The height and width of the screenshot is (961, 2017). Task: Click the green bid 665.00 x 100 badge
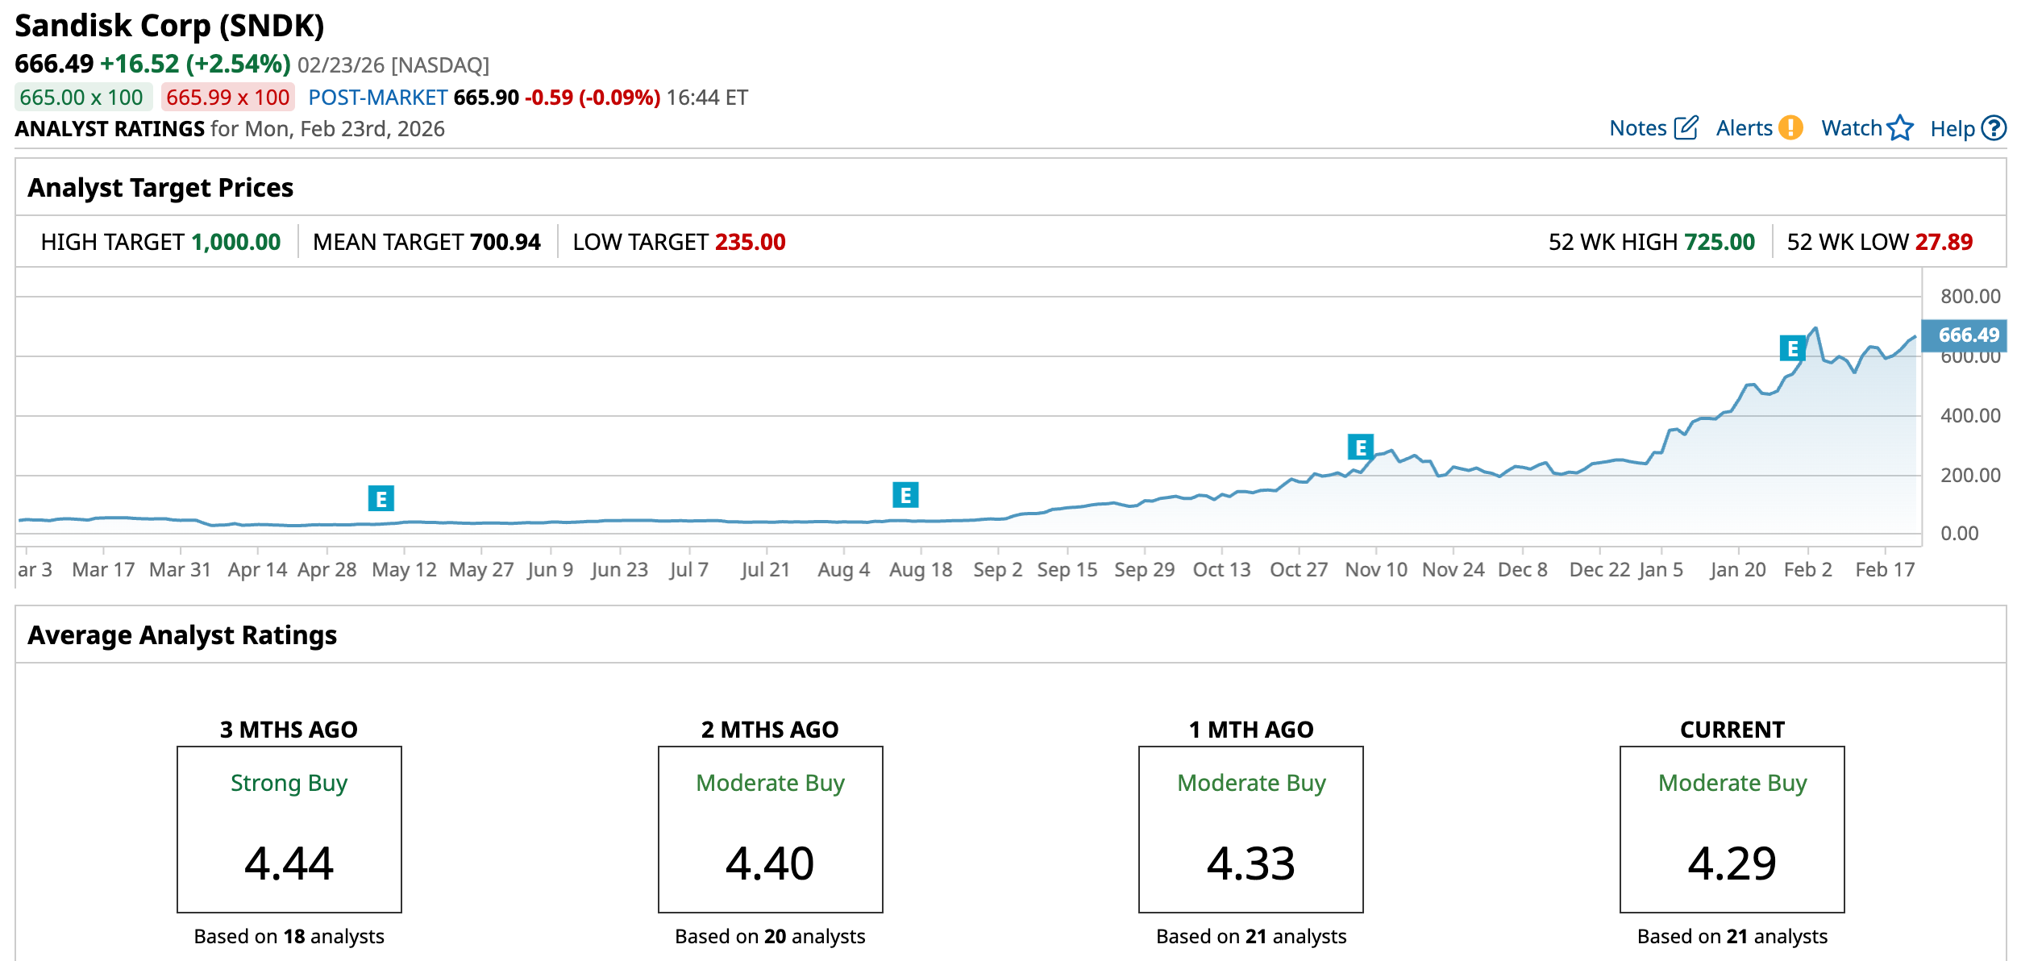(x=82, y=98)
